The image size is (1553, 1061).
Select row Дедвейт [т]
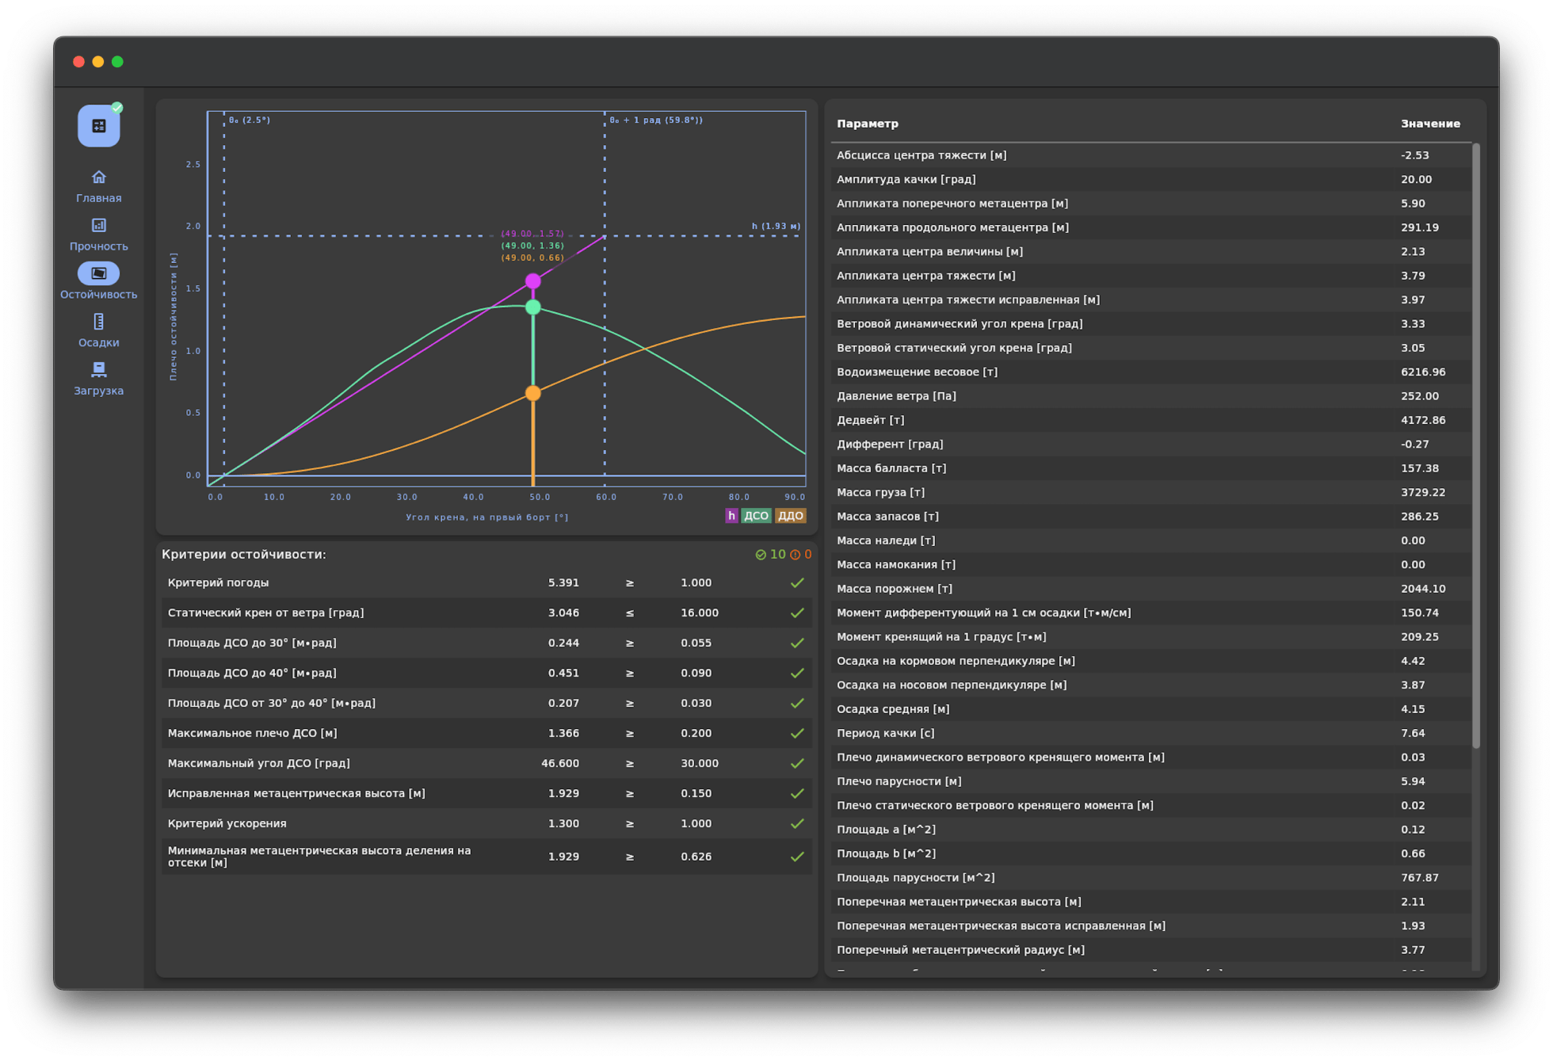coord(1150,420)
